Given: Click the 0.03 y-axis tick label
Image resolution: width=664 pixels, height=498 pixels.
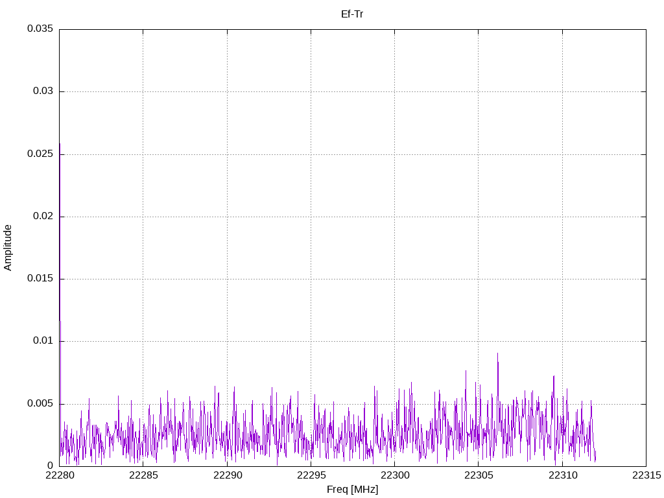Looking at the screenshot, I should pyautogui.click(x=43, y=91).
